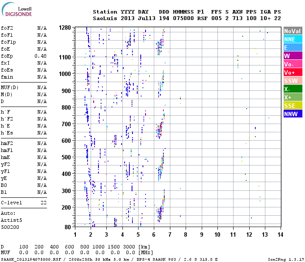Screen dimensions: 305x262
Task: Click the 7 MHz frequency axis label
Action: [170, 234]
